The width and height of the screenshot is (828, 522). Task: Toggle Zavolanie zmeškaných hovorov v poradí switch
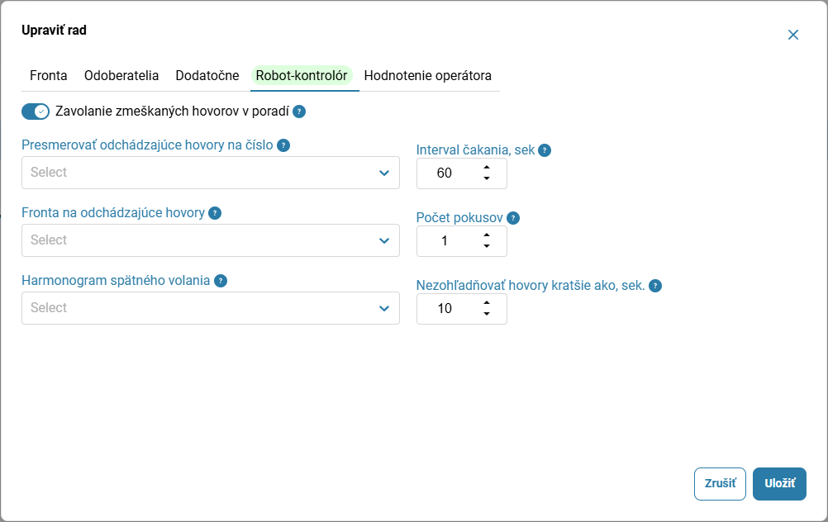(x=36, y=112)
